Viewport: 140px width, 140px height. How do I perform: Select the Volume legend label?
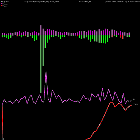tap(5, 4)
